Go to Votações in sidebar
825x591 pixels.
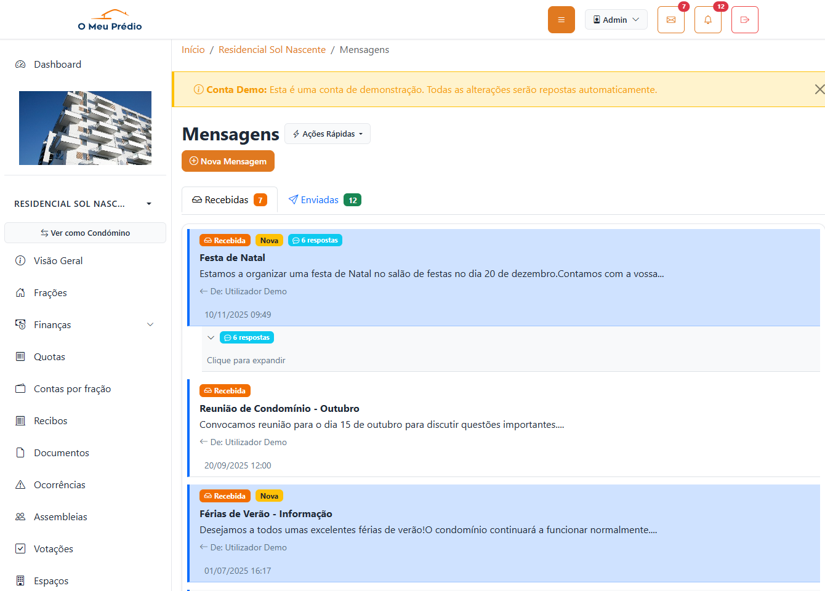pyautogui.click(x=53, y=549)
